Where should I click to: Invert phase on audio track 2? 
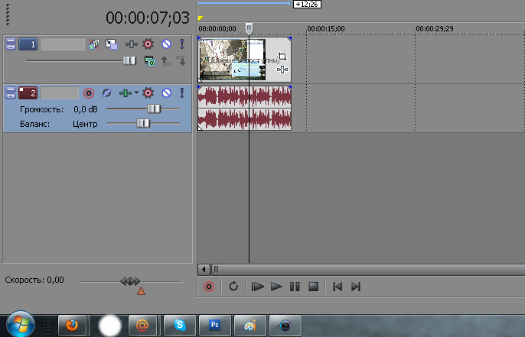coord(106,92)
